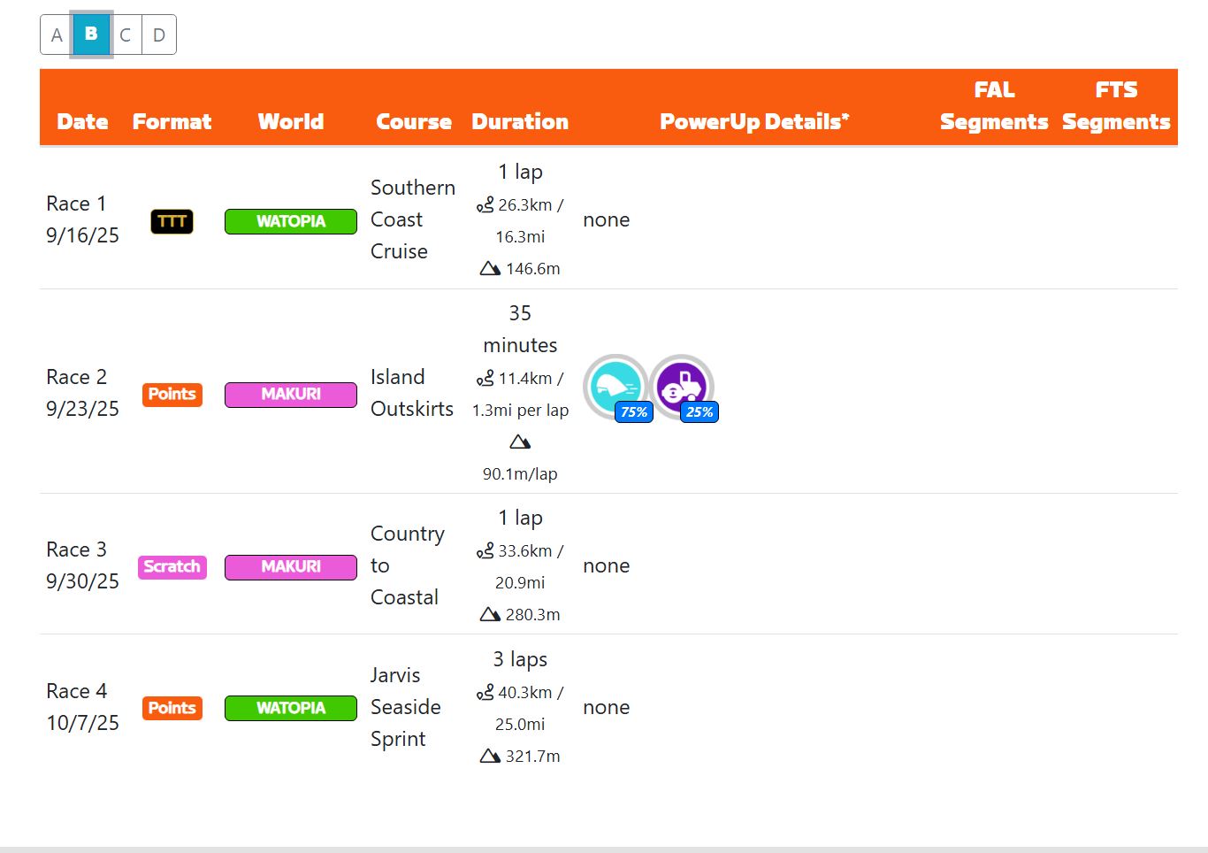Click the mountain icon above 90.1m/lap

(x=520, y=442)
